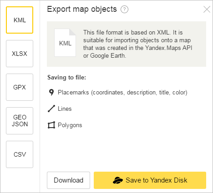The image size is (213, 193).
Task: Click the KML format description paragraph
Action: pos(138,44)
